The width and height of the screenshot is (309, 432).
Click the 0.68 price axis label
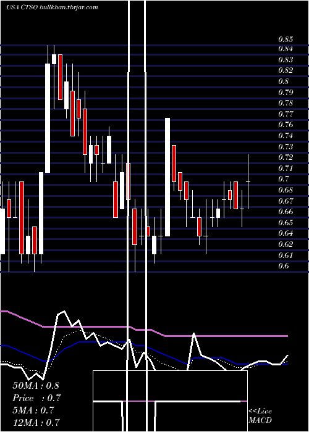pyautogui.click(x=286, y=190)
